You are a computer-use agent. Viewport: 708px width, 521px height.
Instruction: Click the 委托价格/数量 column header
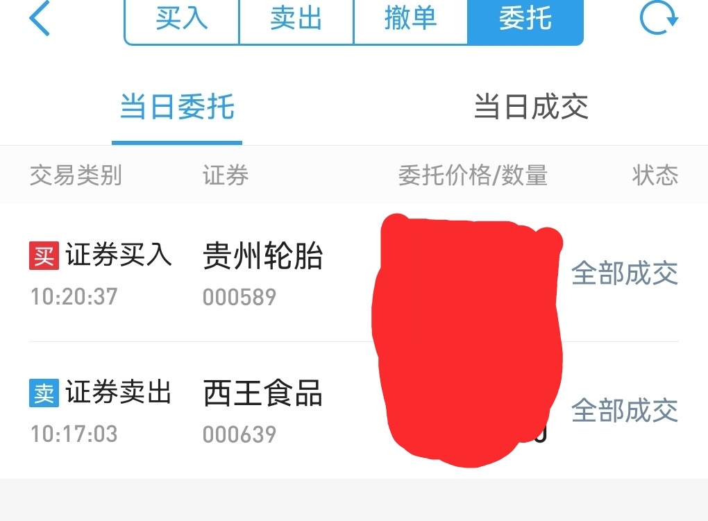[473, 176]
